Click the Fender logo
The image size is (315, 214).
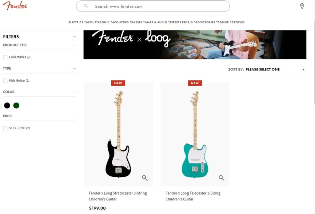(x=15, y=6)
